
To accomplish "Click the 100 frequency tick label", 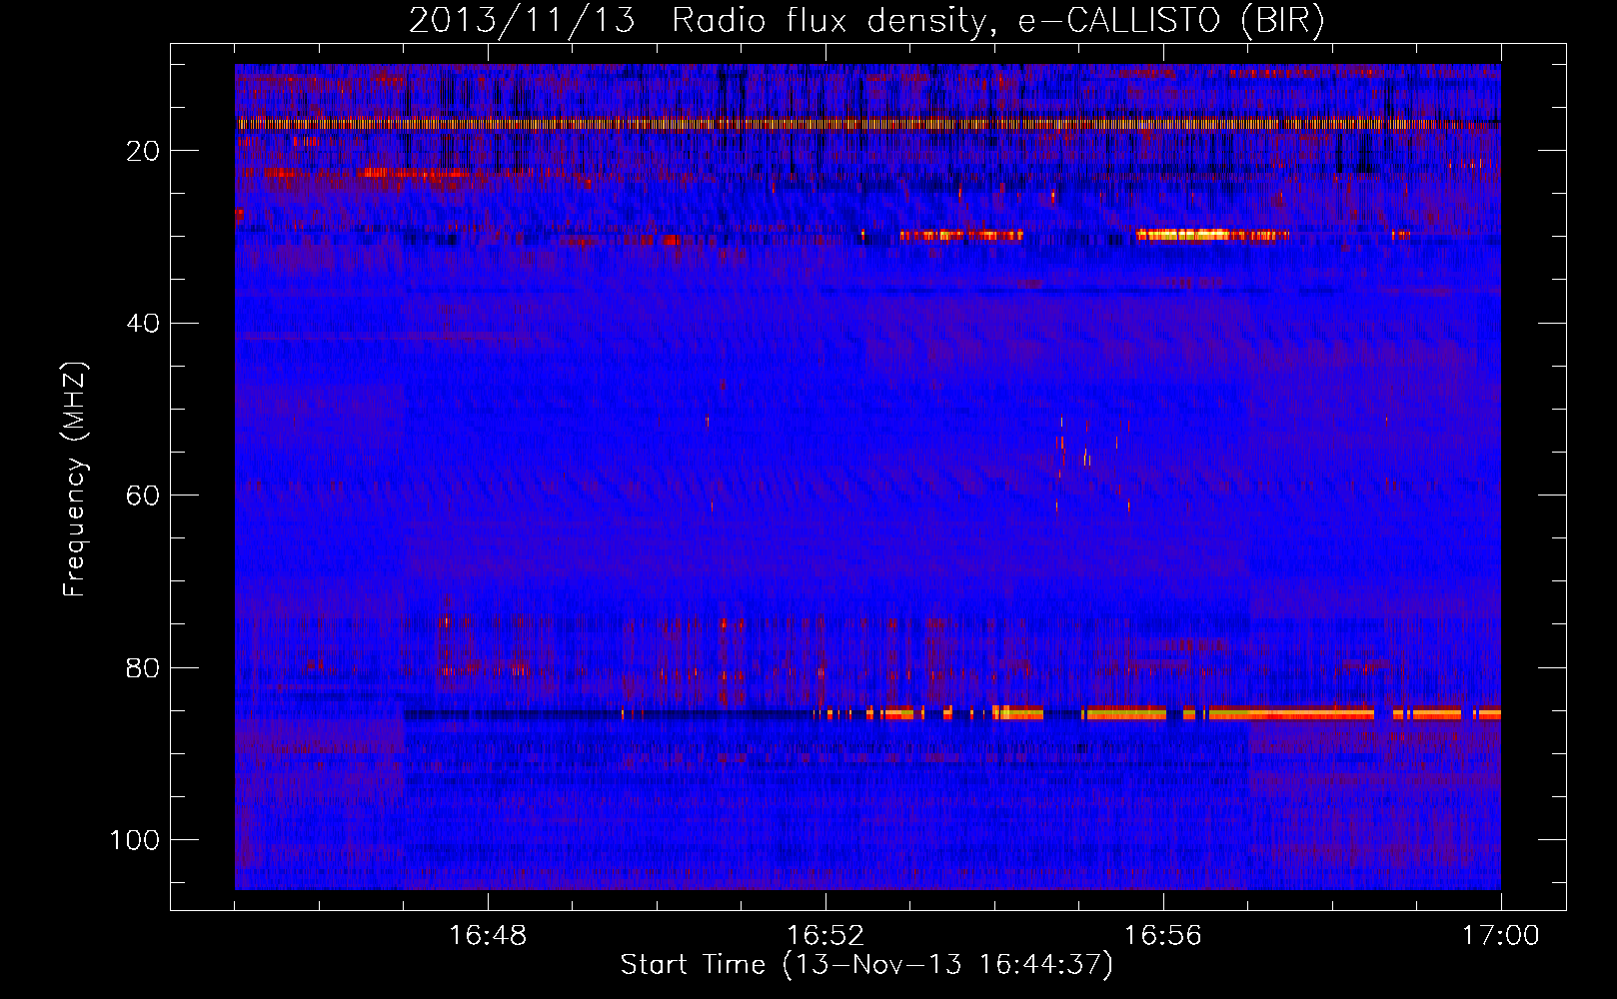I will [135, 840].
